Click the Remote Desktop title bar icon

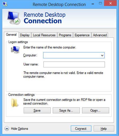point(5,4)
